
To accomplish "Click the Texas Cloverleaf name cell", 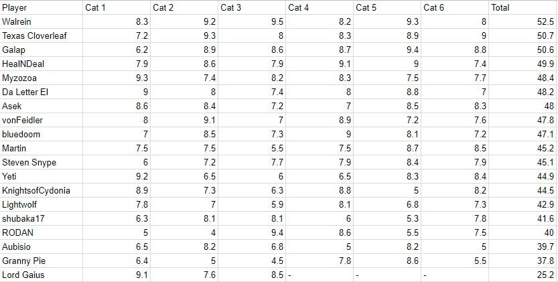I will 42,36.
